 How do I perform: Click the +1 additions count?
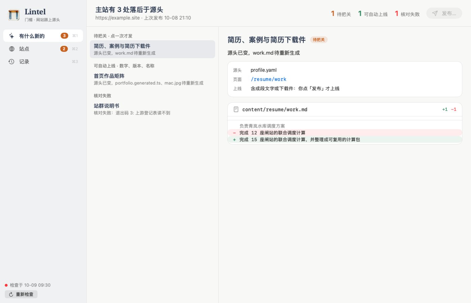445,110
